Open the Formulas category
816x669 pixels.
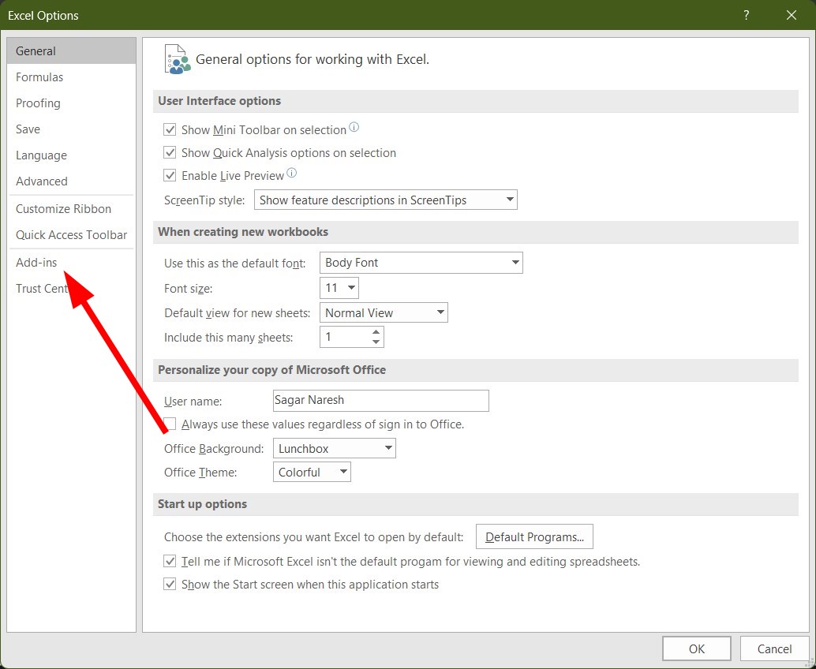[x=71, y=77]
